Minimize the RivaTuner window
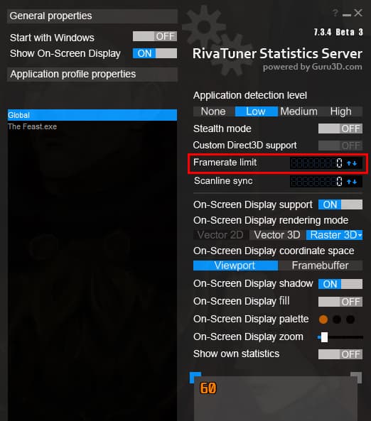The height and width of the screenshot is (421, 371). click(347, 15)
